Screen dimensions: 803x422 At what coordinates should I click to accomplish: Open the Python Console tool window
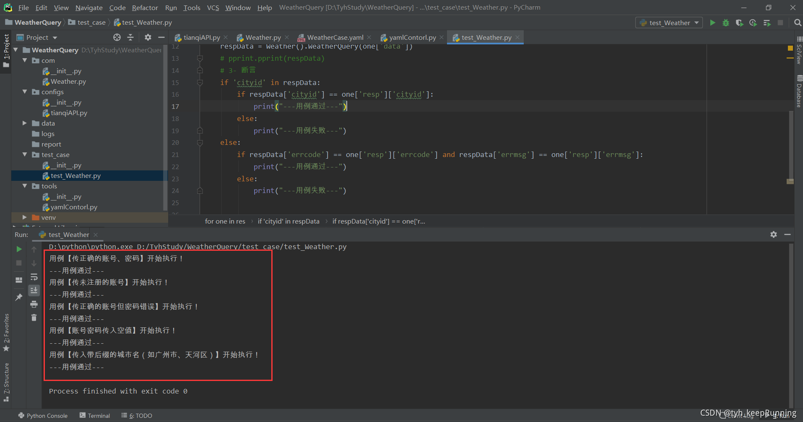click(x=43, y=416)
